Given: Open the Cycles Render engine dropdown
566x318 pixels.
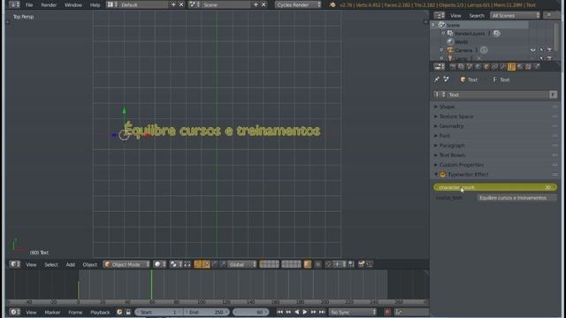Looking at the screenshot, I should point(298,4).
